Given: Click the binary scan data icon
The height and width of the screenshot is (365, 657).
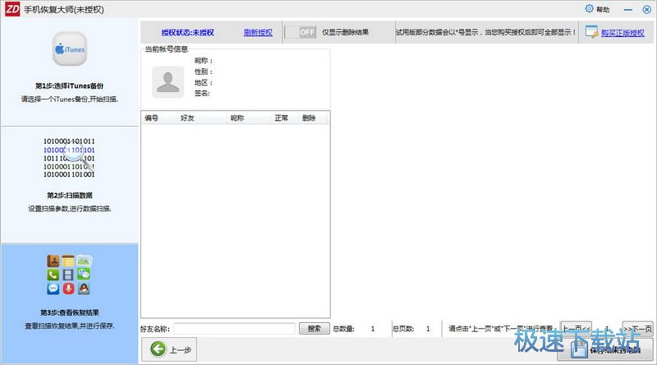Looking at the screenshot, I should tap(69, 158).
